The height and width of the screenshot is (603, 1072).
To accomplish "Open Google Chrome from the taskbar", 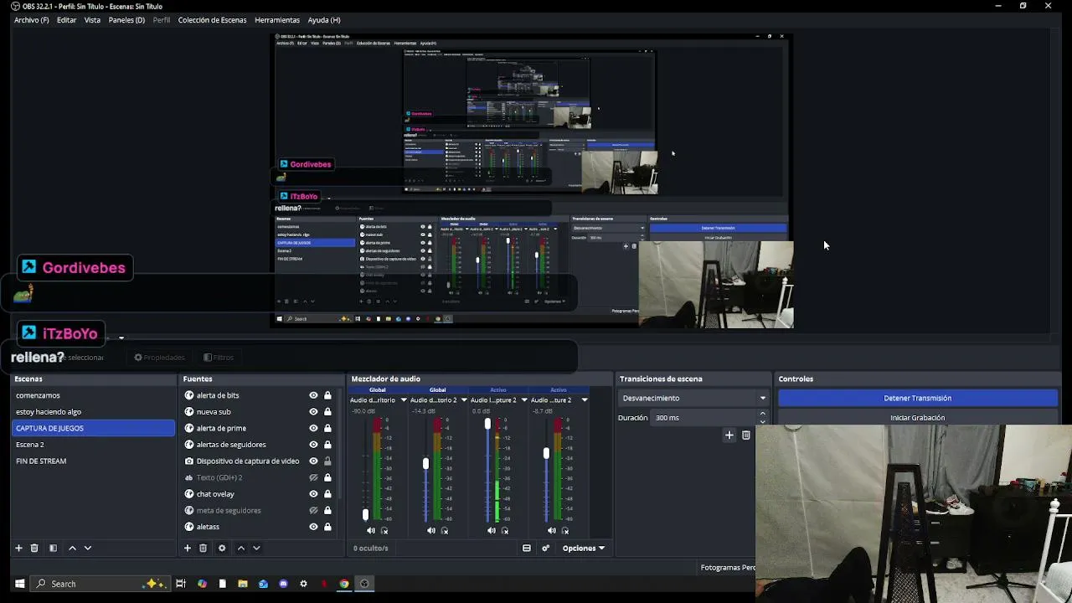I will tap(344, 584).
